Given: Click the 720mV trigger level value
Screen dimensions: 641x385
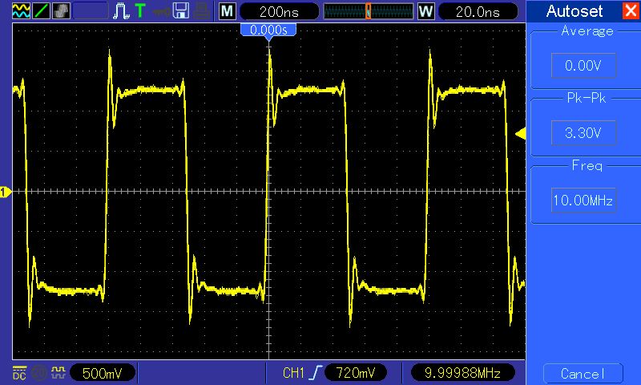Looking at the screenshot, I should [355, 373].
